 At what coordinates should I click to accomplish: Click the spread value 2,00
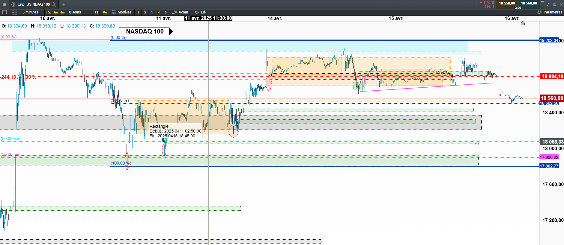(x=518, y=8)
